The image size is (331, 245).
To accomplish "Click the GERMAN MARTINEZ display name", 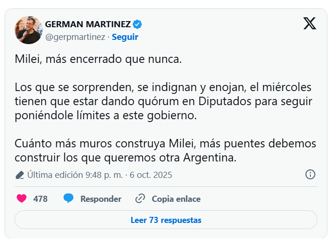I will pyautogui.click(x=88, y=24).
